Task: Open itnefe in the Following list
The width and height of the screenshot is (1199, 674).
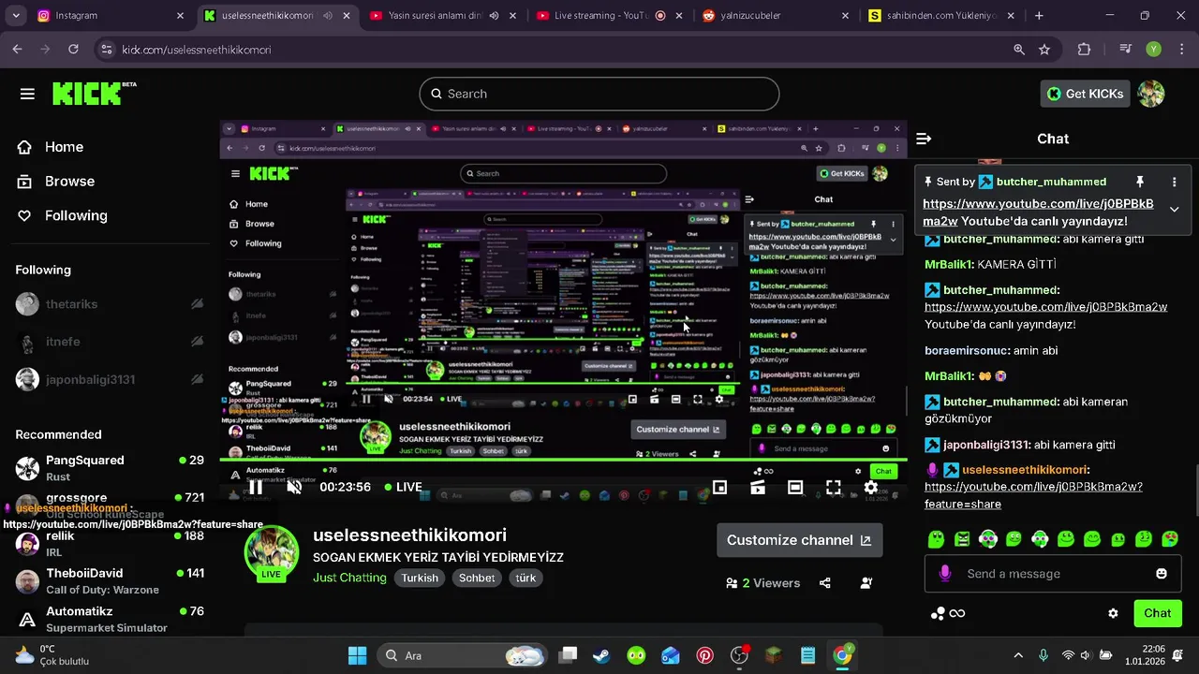Action: coord(110,342)
